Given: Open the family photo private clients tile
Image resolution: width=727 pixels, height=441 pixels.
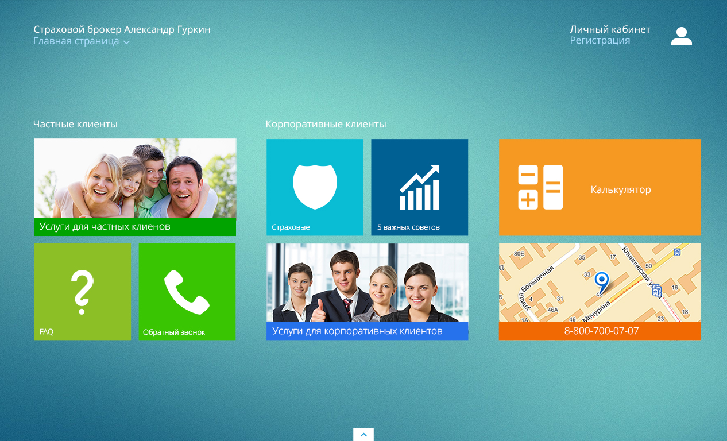Looking at the screenshot, I should [x=135, y=178].
